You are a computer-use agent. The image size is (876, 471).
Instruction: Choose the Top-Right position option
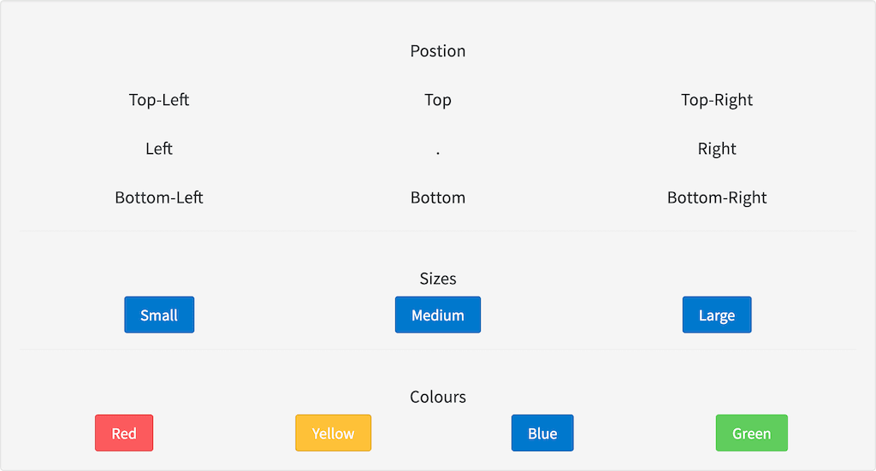coord(717,100)
